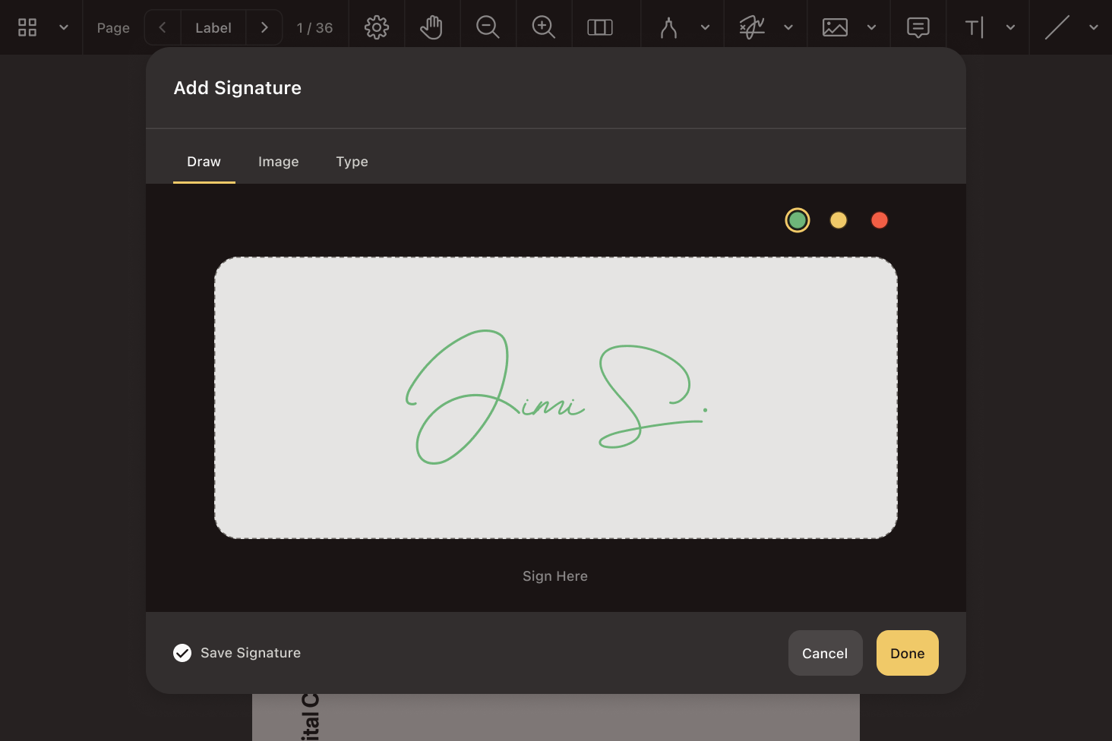Confirm signature with Done button
This screenshot has width=1112, height=741.
907,652
